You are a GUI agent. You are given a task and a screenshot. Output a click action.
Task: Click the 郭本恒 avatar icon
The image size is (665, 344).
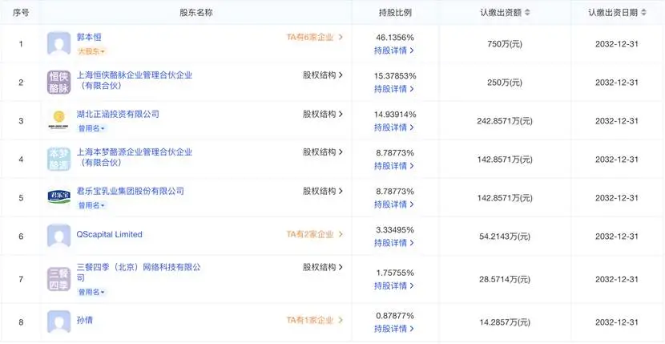tap(60, 43)
